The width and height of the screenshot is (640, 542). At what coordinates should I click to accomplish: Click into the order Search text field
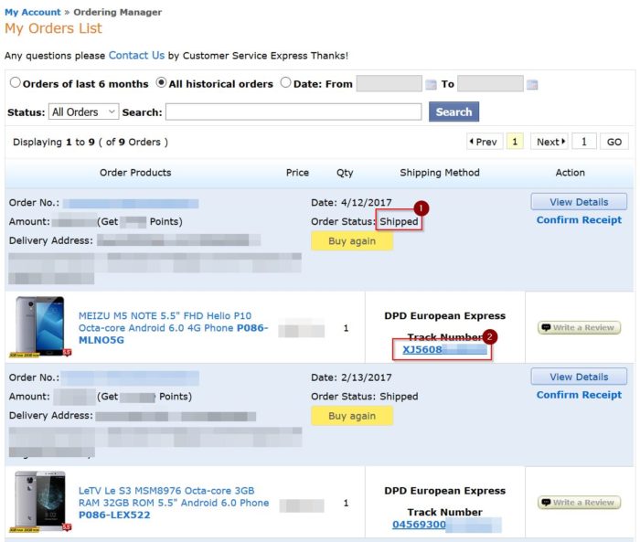coord(293,112)
